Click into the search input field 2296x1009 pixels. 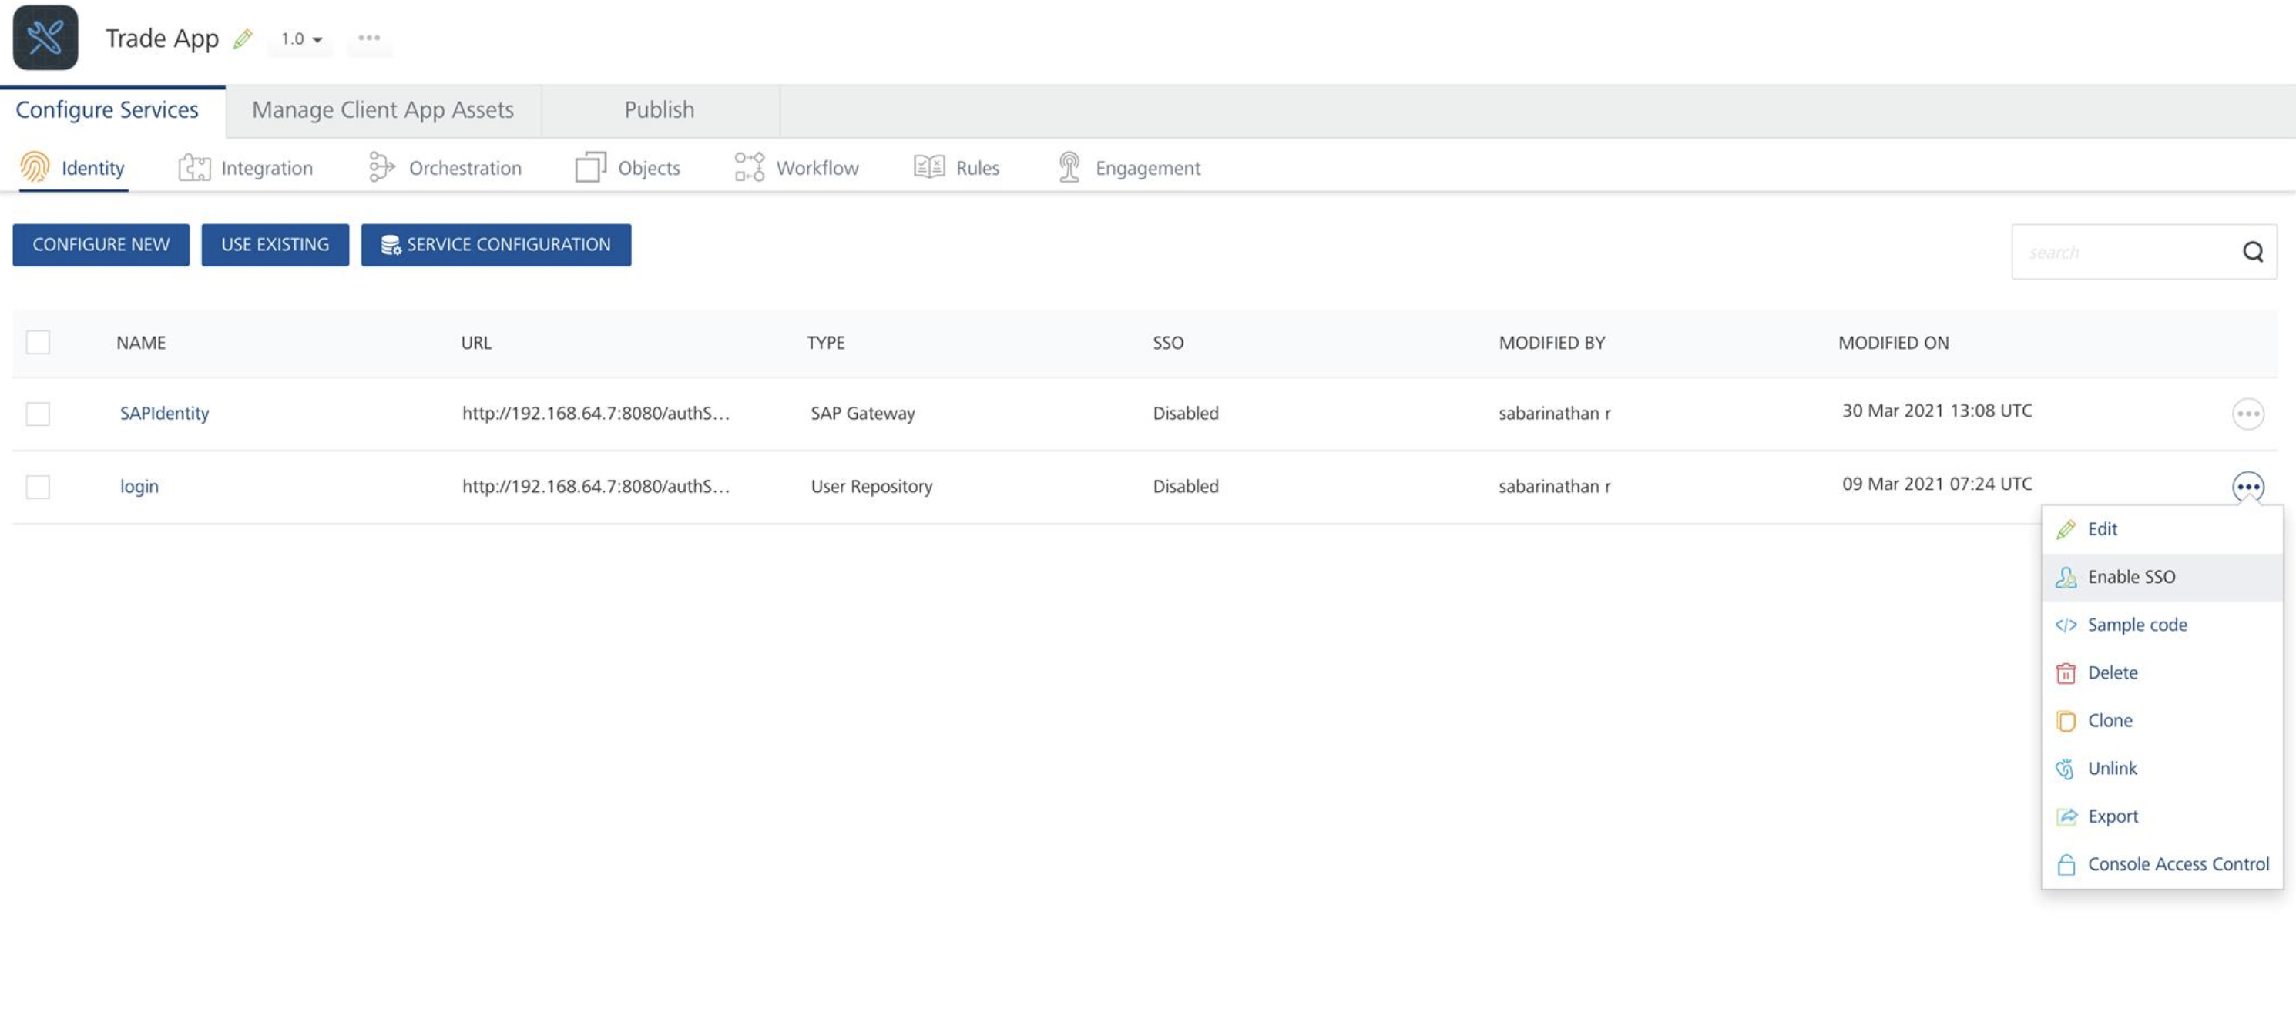tap(2121, 253)
